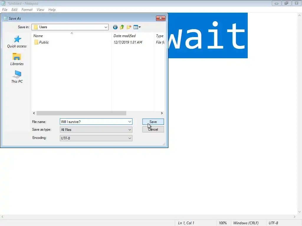
Task: Click file list scroll left arrow
Action: pyautogui.click(x=34, y=113)
